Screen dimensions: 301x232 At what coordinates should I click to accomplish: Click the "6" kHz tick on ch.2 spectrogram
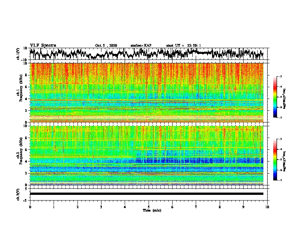26,150
